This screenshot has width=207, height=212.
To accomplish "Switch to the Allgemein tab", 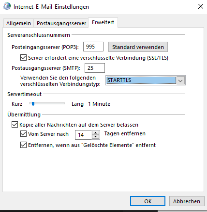I will pyautogui.click(x=18, y=23).
